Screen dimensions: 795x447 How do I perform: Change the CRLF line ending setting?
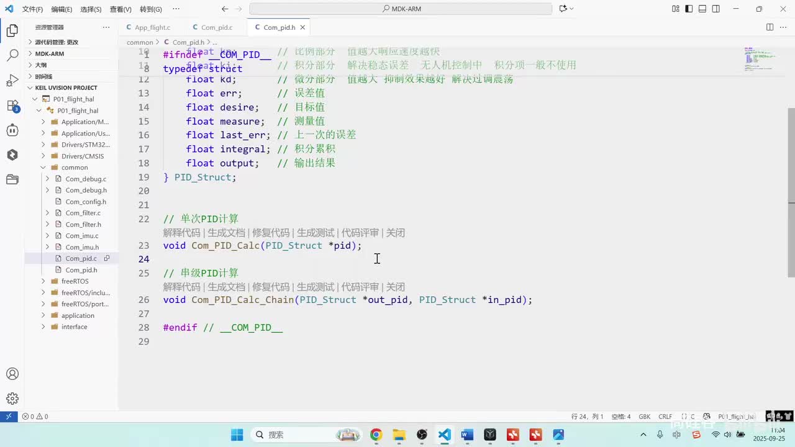[x=665, y=417]
